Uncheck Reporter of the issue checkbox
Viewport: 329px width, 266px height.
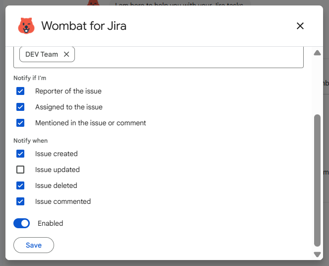[20, 91]
